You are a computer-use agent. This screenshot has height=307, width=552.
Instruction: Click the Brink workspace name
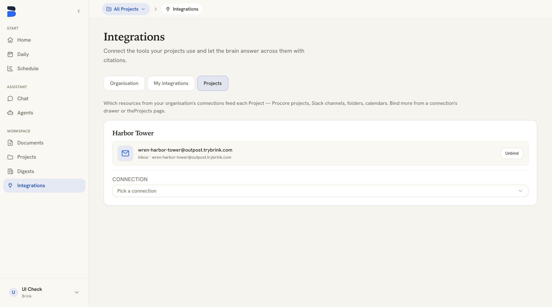27,296
